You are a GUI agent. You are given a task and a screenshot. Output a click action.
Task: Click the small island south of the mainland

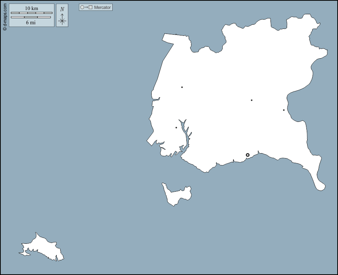[176, 195]
